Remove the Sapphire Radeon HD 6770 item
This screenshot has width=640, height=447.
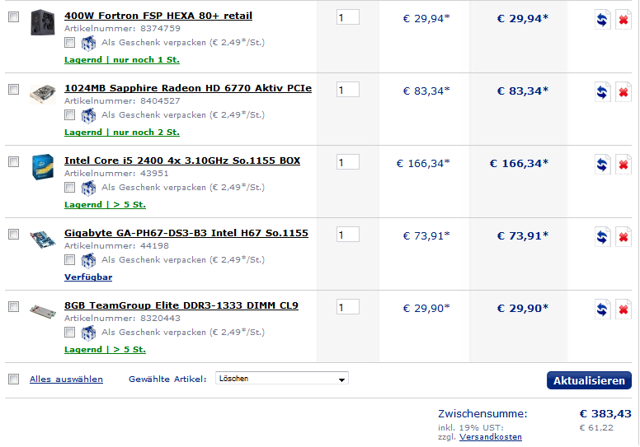[x=624, y=91]
